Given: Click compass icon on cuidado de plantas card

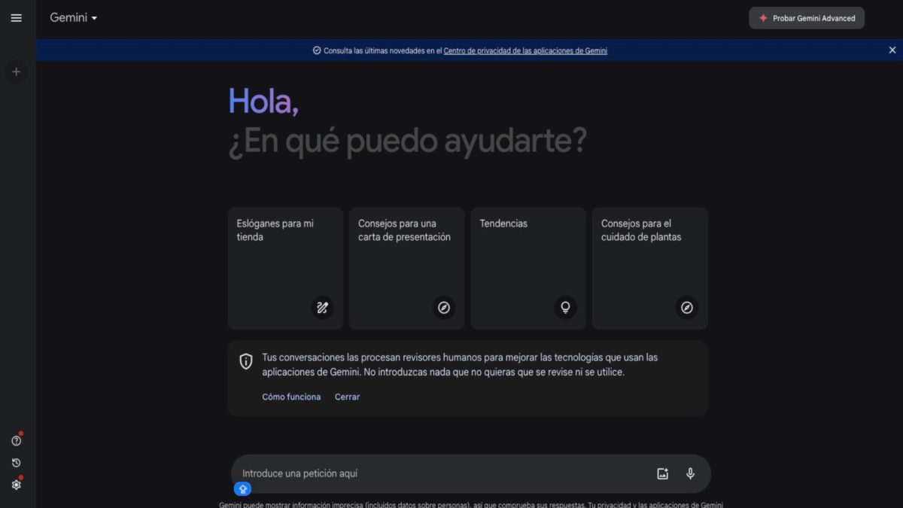Looking at the screenshot, I should [686, 307].
